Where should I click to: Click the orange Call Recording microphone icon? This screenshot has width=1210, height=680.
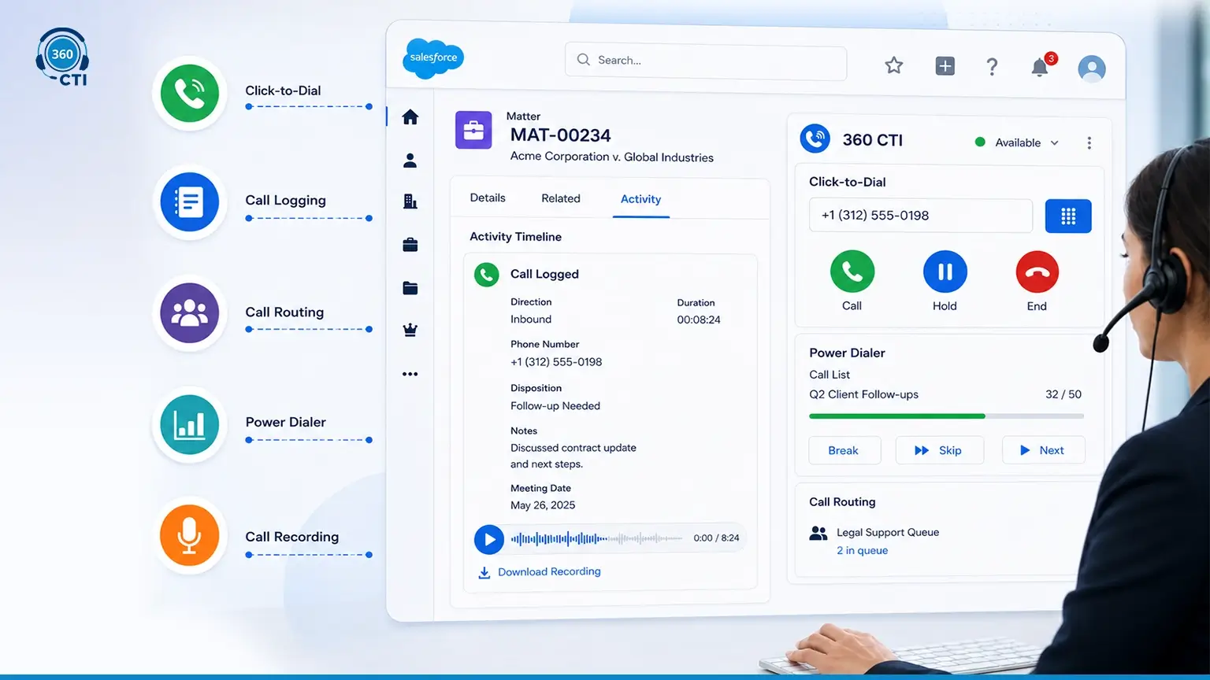point(190,535)
